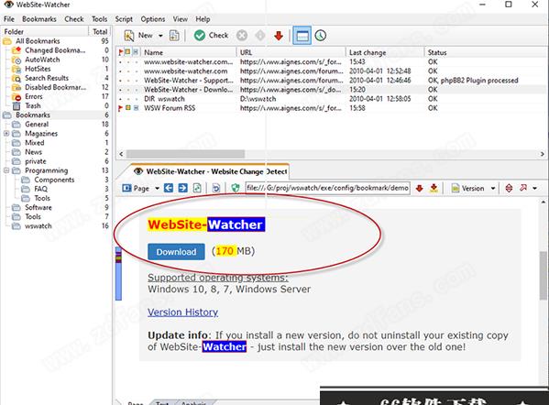Click the duplicate bookmark page icon

pos(174,36)
